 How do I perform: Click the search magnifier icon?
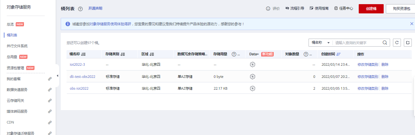click(x=385, y=42)
